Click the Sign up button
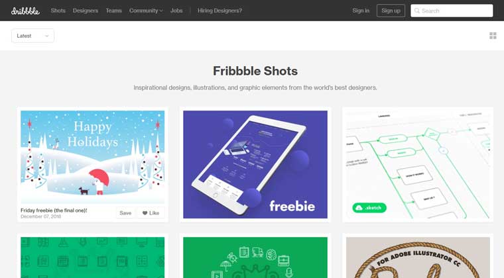The width and height of the screenshot is (504, 278). [391, 11]
